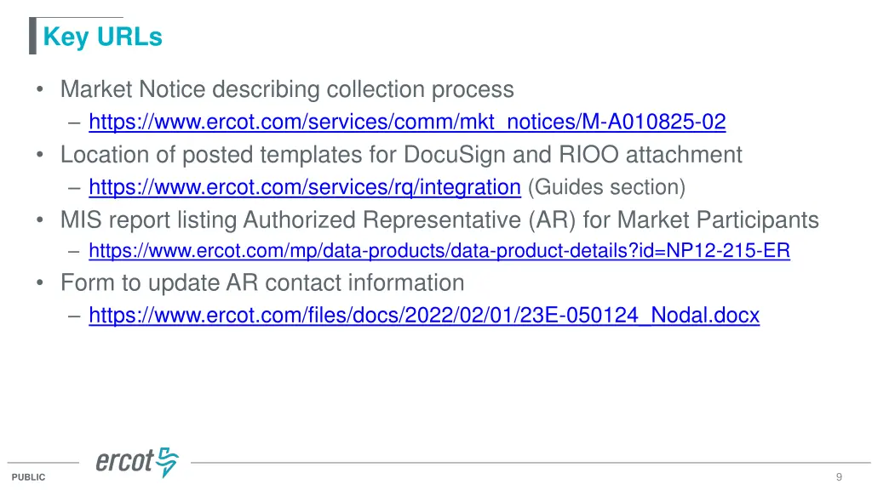Image resolution: width=872 pixels, height=490 pixels.
Task: Click the slide number 9
Action: pos(839,476)
